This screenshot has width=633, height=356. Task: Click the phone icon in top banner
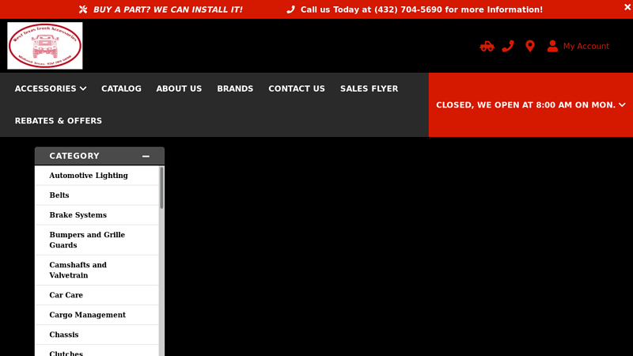coord(290,9)
